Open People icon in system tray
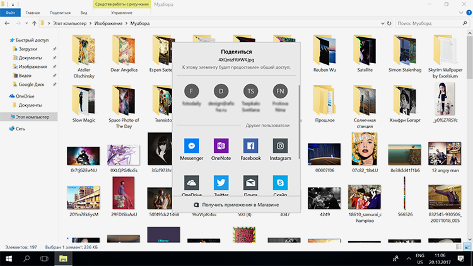Image resolution: width=473 pixels, height=266 pixels. [395, 259]
